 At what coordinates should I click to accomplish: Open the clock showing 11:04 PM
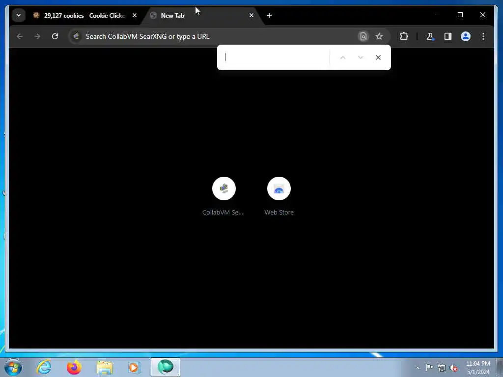click(x=478, y=368)
